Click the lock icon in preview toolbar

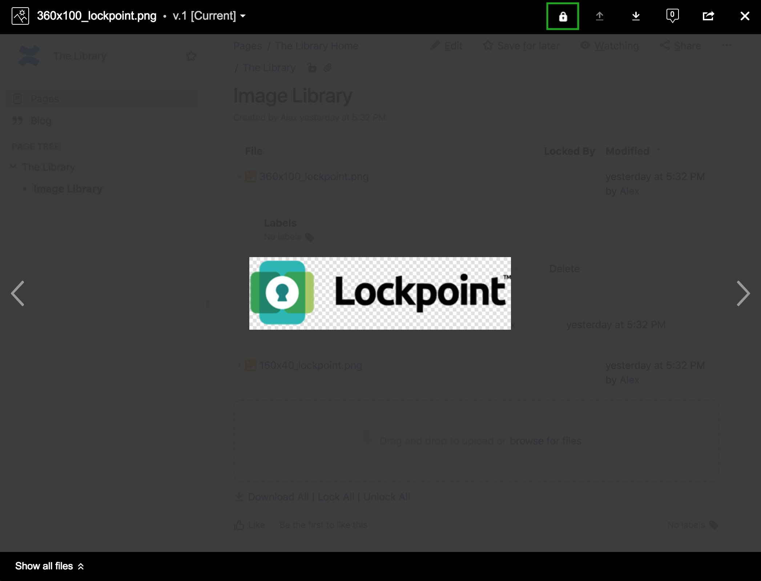click(563, 16)
